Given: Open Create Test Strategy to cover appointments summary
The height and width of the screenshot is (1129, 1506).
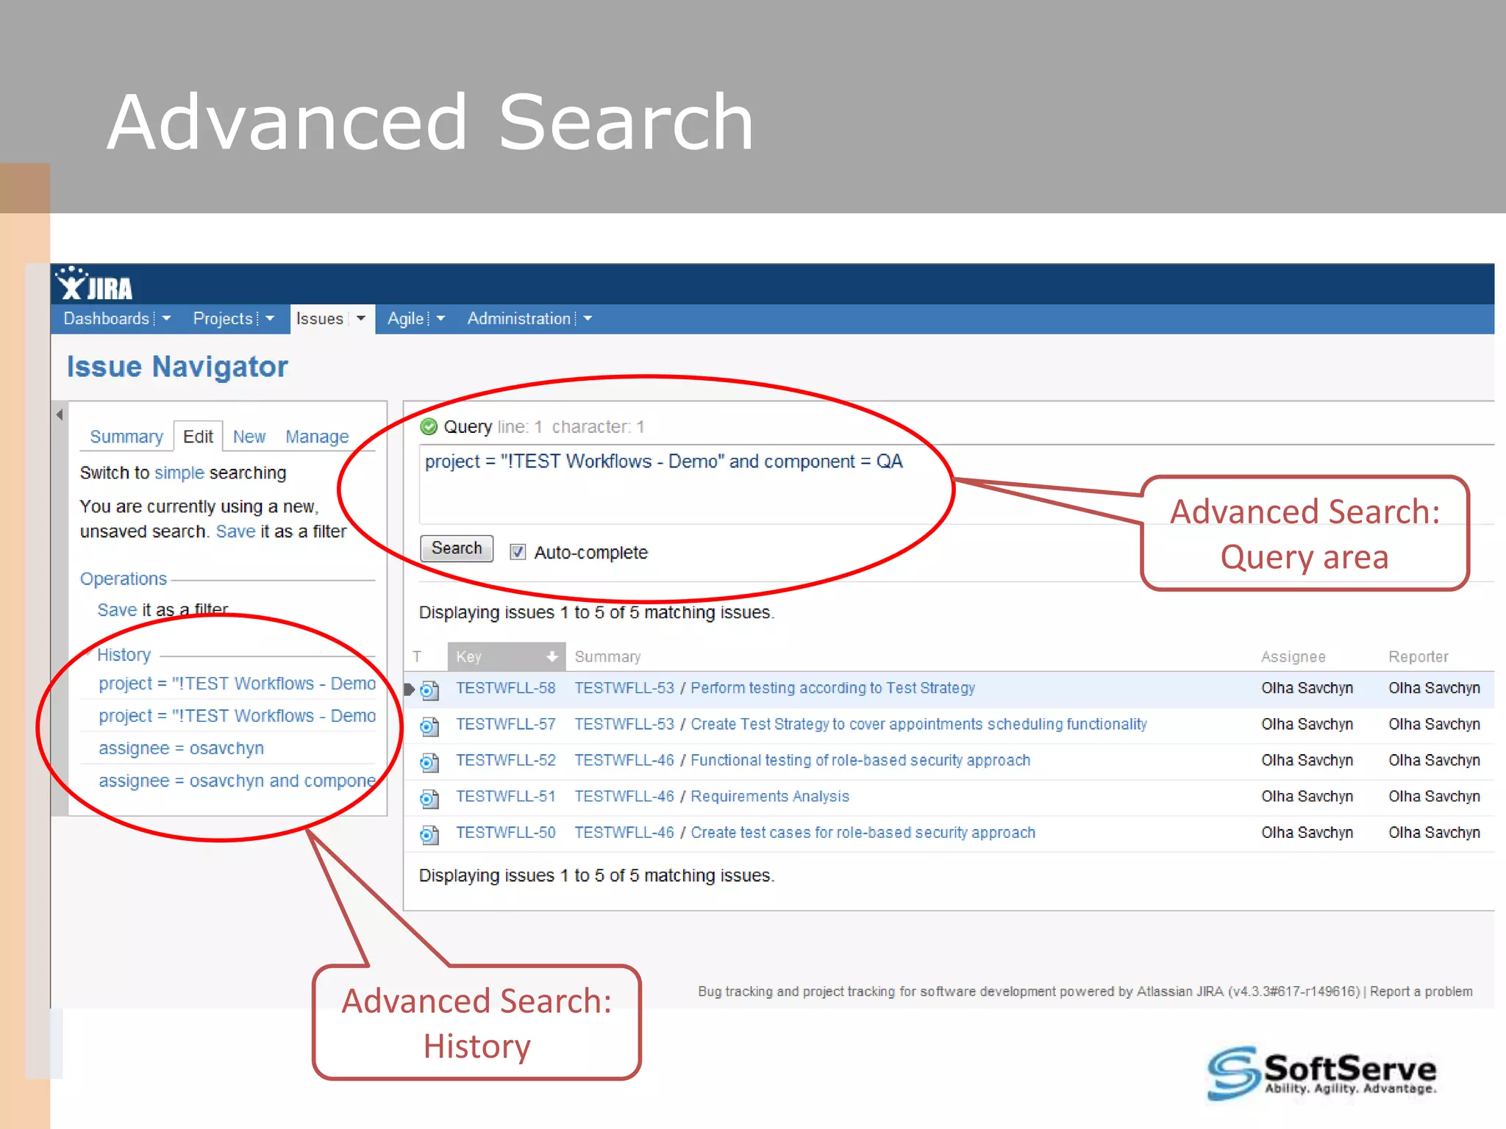Looking at the screenshot, I should click(918, 724).
